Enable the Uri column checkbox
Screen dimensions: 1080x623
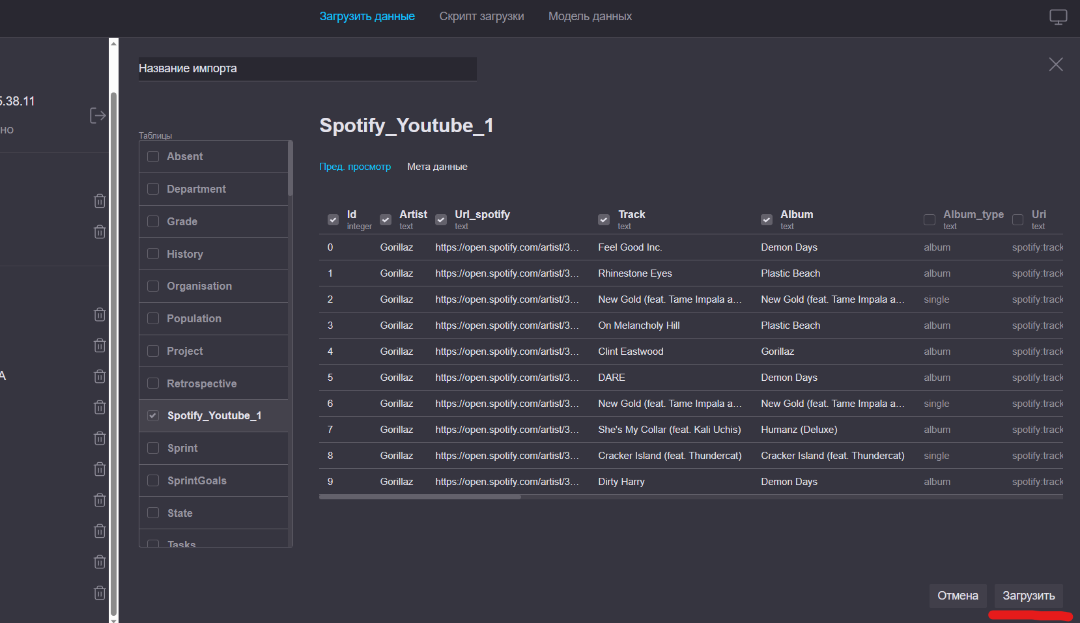tap(1017, 220)
